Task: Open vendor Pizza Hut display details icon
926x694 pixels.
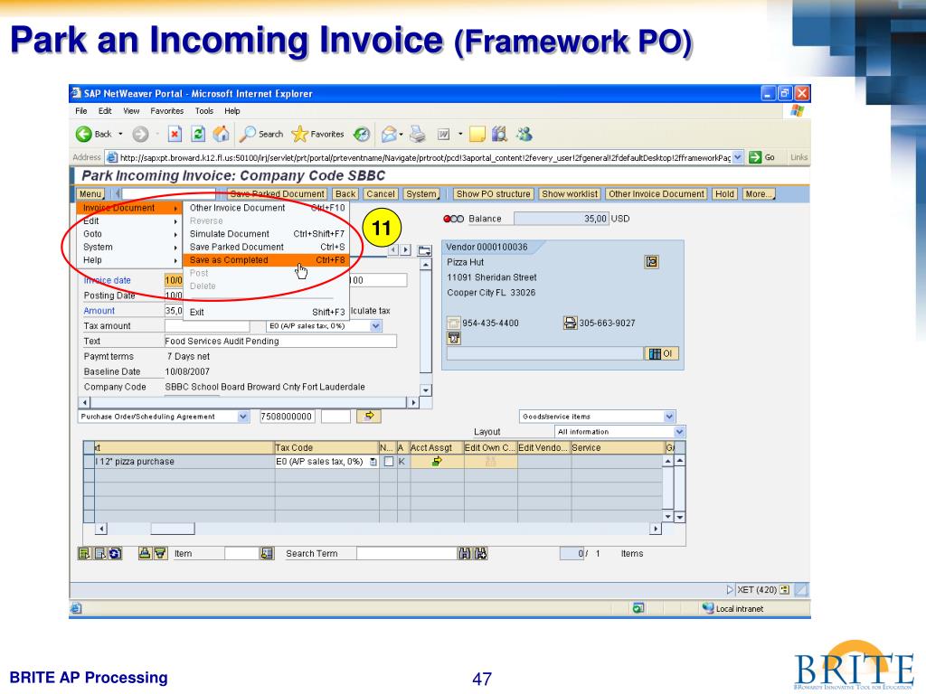Action: (651, 261)
